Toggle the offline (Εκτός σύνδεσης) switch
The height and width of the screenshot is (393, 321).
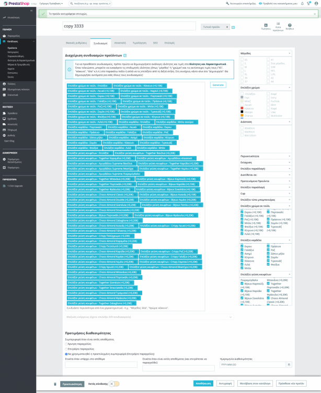pyautogui.click(x=114, y=384)
